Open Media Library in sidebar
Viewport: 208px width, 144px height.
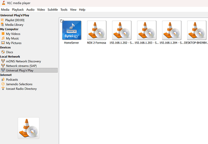click(14, 25)
